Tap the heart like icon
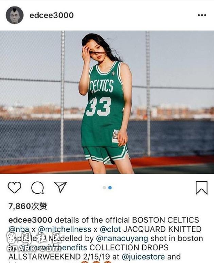Viewport: 214px width, 263px height. (x=14, y=187)
